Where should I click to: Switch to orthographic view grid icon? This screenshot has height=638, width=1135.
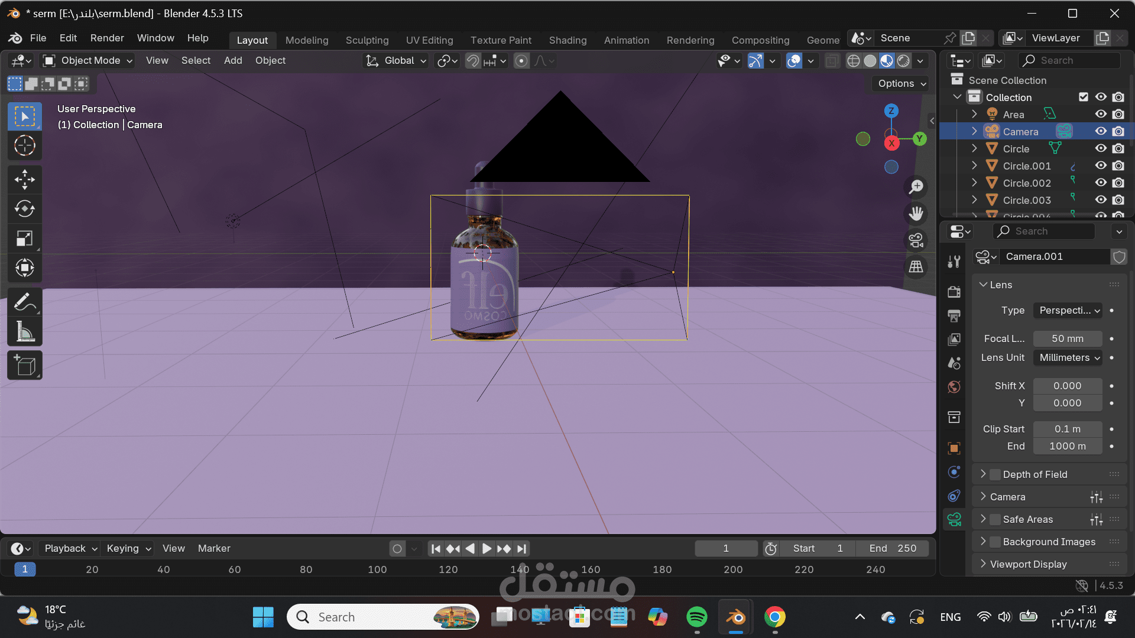point(916,267)
